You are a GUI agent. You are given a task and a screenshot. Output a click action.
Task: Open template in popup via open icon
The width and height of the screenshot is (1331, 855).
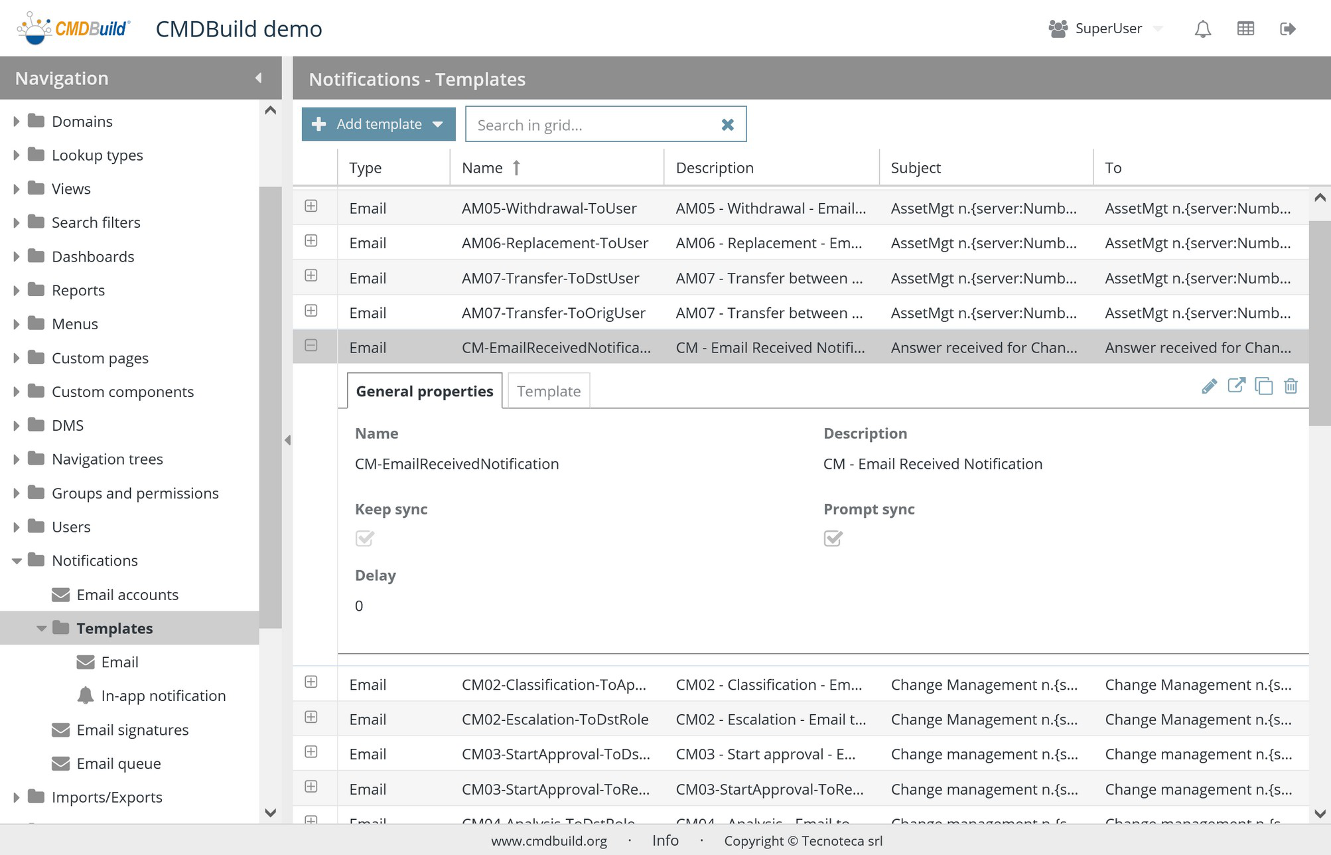(x=1236, y=386)
